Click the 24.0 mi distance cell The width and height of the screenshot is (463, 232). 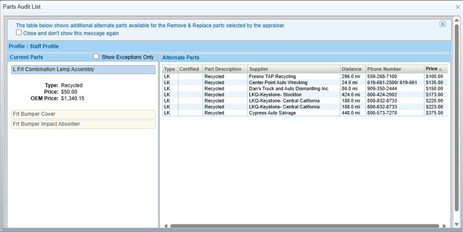353,82
